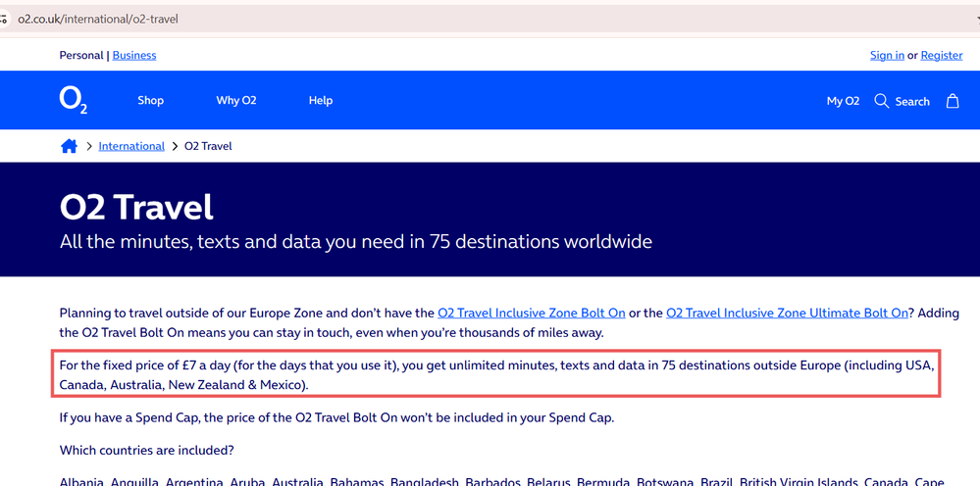The height and width of the screenshot is (486, 980).
Task: Open My O2 account menu
Action: [x=843, y=101]
